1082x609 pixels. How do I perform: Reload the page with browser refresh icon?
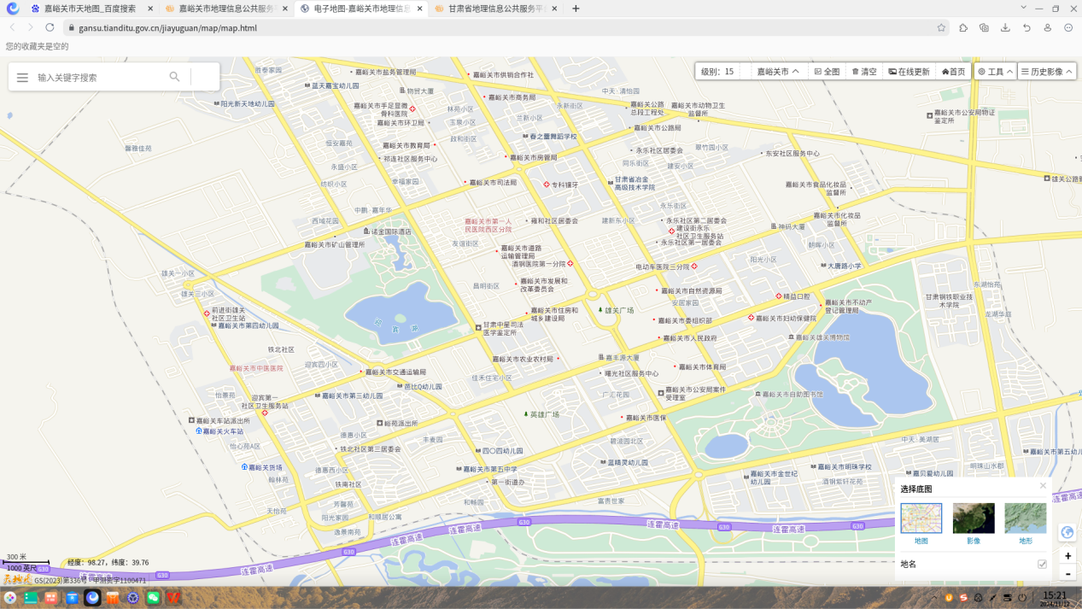[x=50, y=28]
